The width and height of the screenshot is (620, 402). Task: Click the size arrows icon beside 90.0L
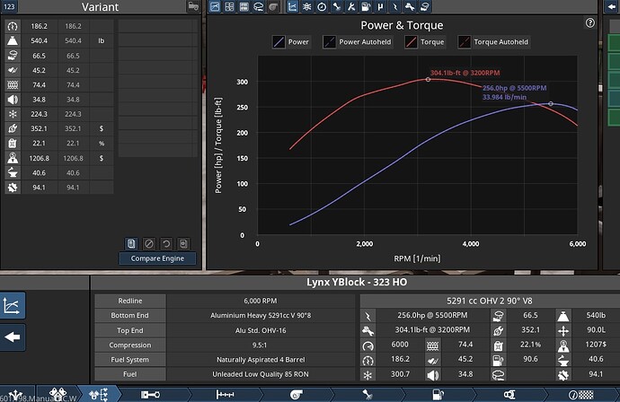563,330
